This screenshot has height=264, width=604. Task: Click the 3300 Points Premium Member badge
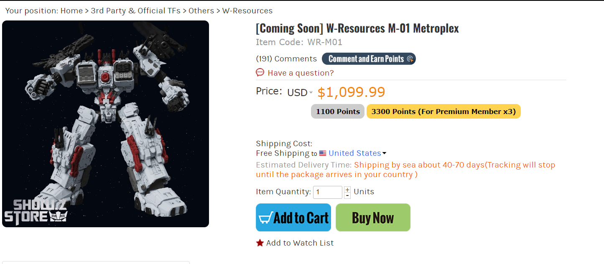pyautogui.click(x=443, y=112)
